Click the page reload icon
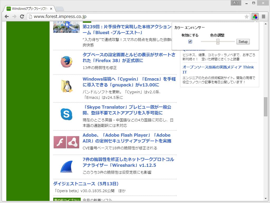This screenshot has width=270, height=203. click(22, 16)
